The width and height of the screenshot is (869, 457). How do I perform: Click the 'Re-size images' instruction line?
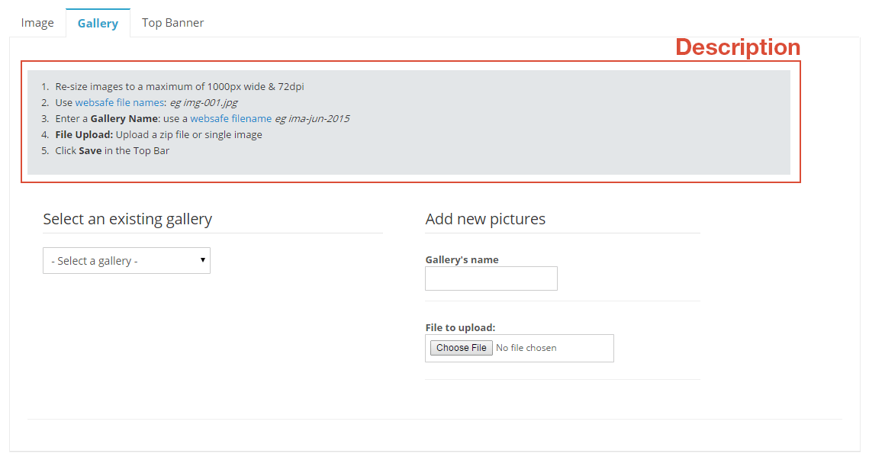179,86
